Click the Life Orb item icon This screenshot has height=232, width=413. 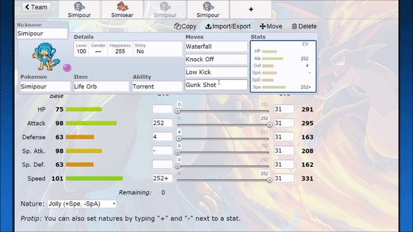click(x=67, y=68)
